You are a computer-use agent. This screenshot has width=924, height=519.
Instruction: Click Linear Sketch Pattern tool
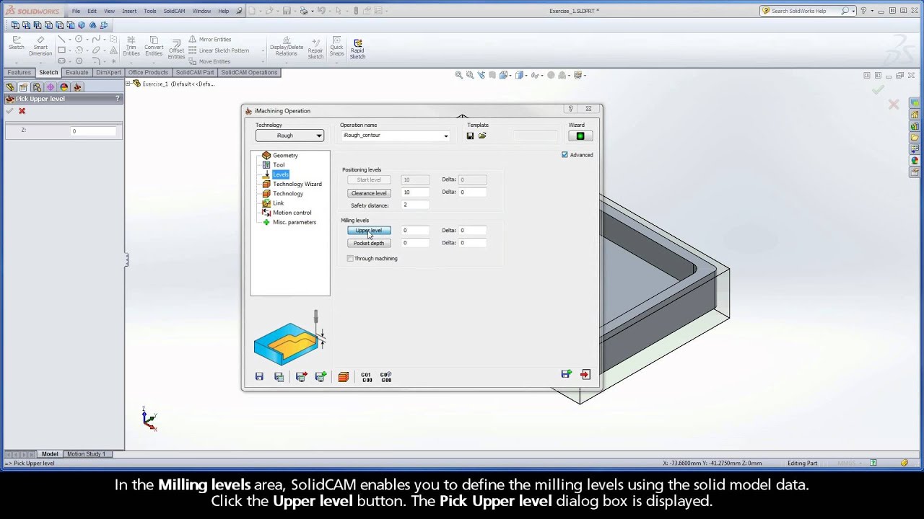219,50
